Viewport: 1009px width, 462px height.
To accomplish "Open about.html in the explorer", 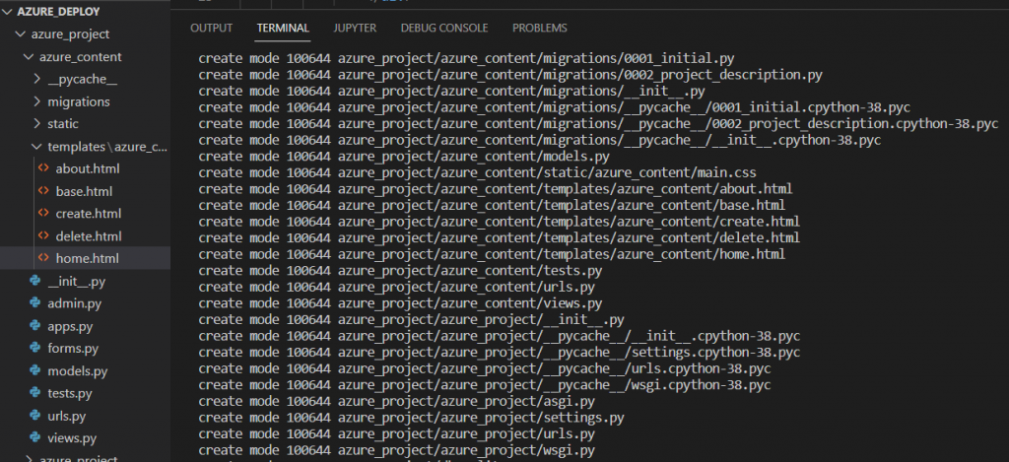I will click(x=88, y=168).
